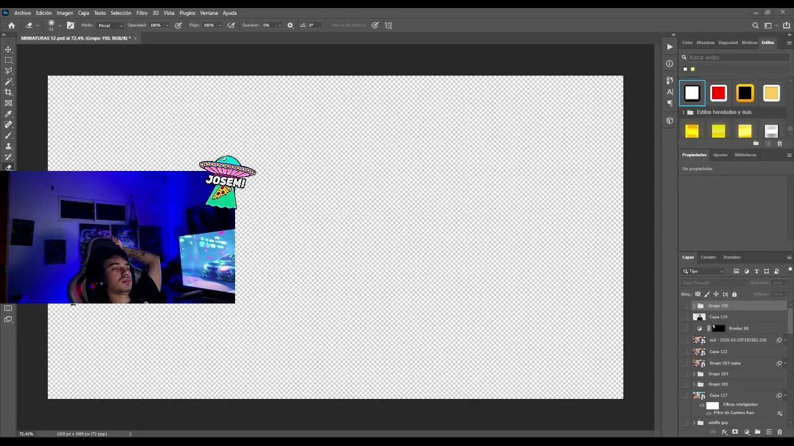The image size is (794, 446).
Task: Toggle symmetry paint butterfly icon
Action: click(388, 25)
